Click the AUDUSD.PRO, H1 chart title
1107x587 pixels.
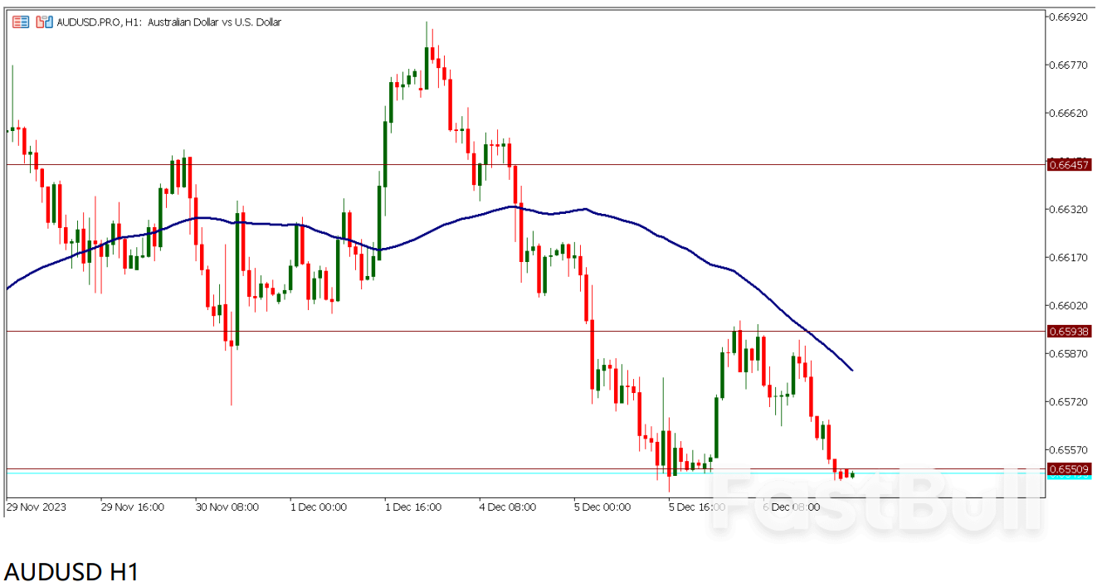point(168,22)
